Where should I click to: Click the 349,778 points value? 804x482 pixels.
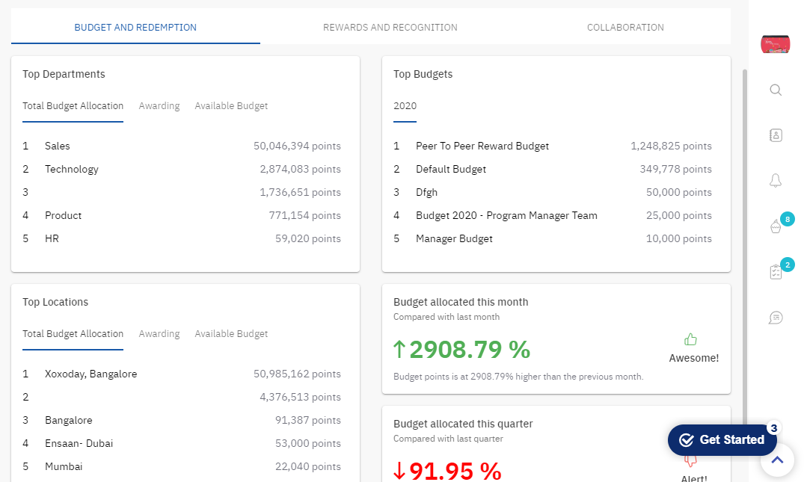(x=676, y=169)
